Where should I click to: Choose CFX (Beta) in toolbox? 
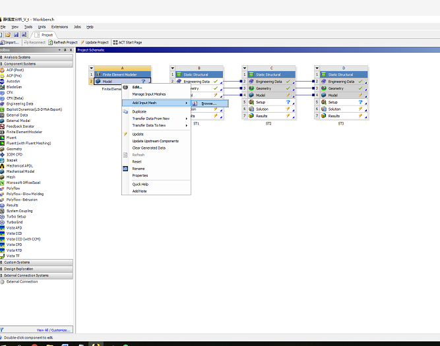click(x=15, y=98)
